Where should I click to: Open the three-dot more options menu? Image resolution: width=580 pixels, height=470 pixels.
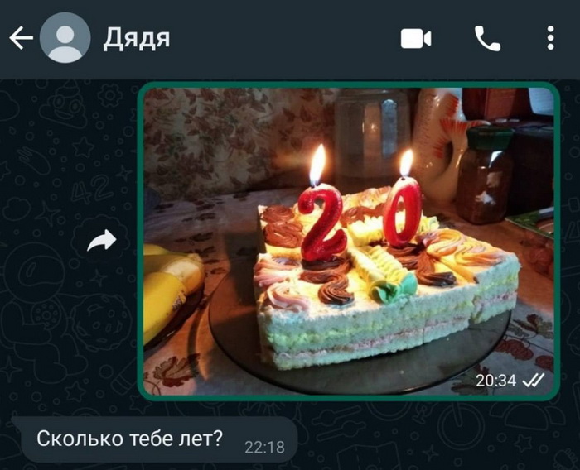click(x=550, y=38)
